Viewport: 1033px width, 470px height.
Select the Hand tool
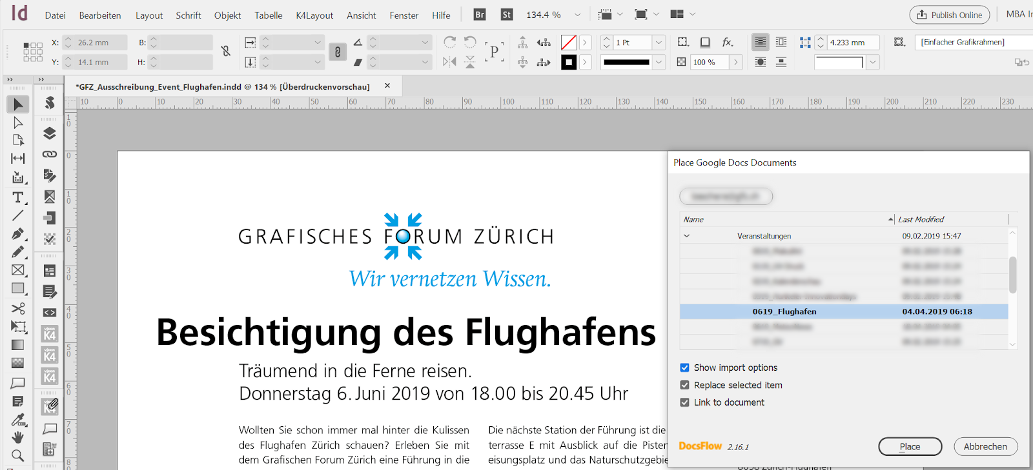pos(18,437)
